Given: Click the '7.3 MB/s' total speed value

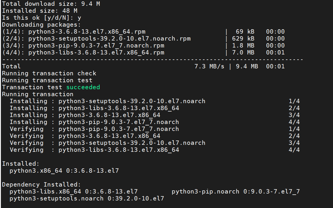Looking at the screenshot, I should pyautogui.click(x=209, y=66).
